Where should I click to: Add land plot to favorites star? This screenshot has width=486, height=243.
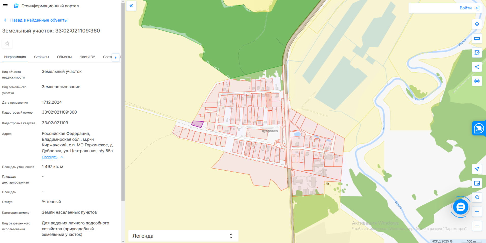[x=7, y=43]
